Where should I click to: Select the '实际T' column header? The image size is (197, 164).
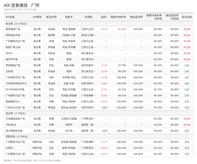pos(104,17)
